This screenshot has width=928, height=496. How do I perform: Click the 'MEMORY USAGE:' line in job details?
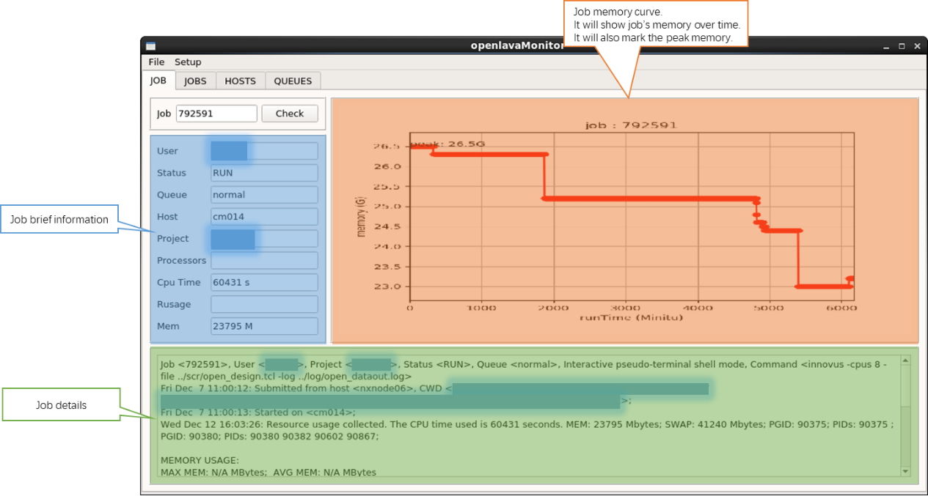tap(200, 460)
